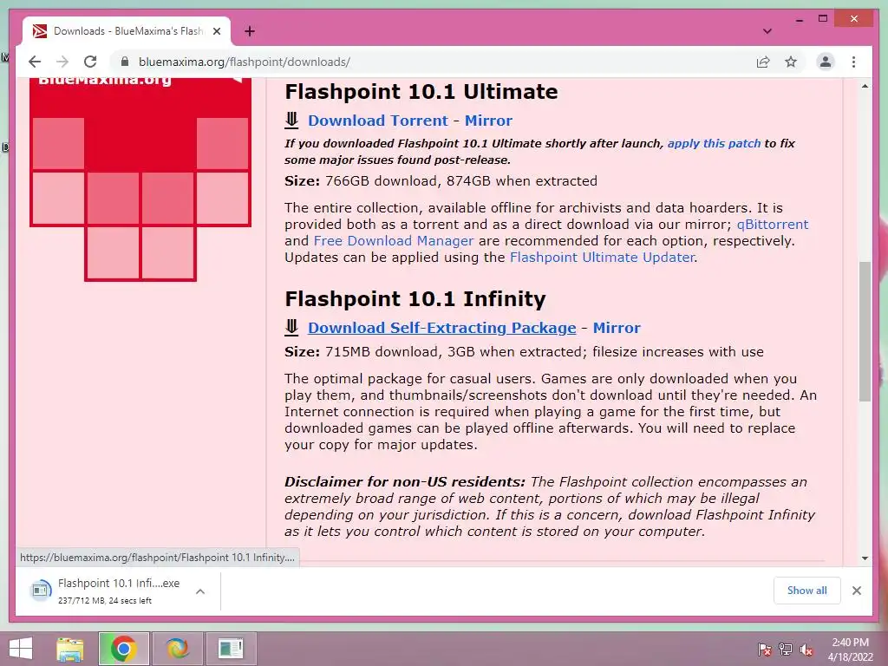Screen dimensions: 888x666
Task: Click the '715MB download' size text
Action: pos(382,352)
